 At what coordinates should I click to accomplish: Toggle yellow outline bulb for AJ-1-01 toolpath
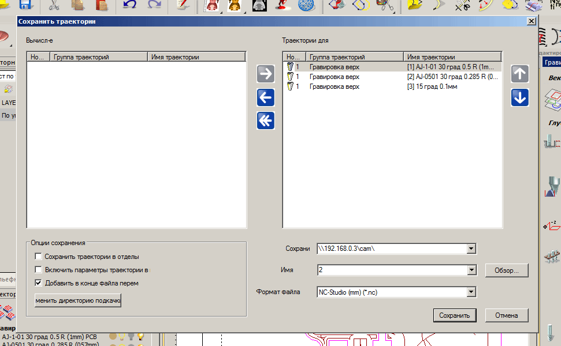(122, 336)
